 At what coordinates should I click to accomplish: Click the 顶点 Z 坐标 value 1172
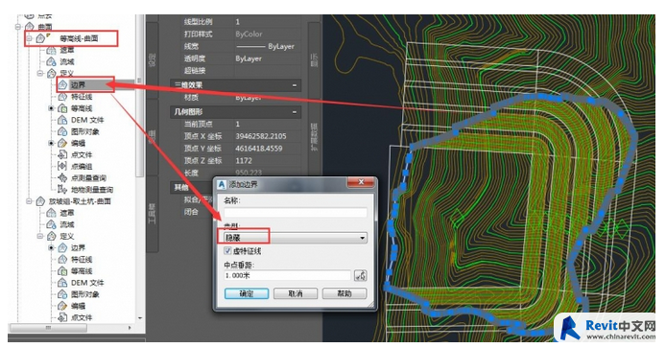pos(244,161)
